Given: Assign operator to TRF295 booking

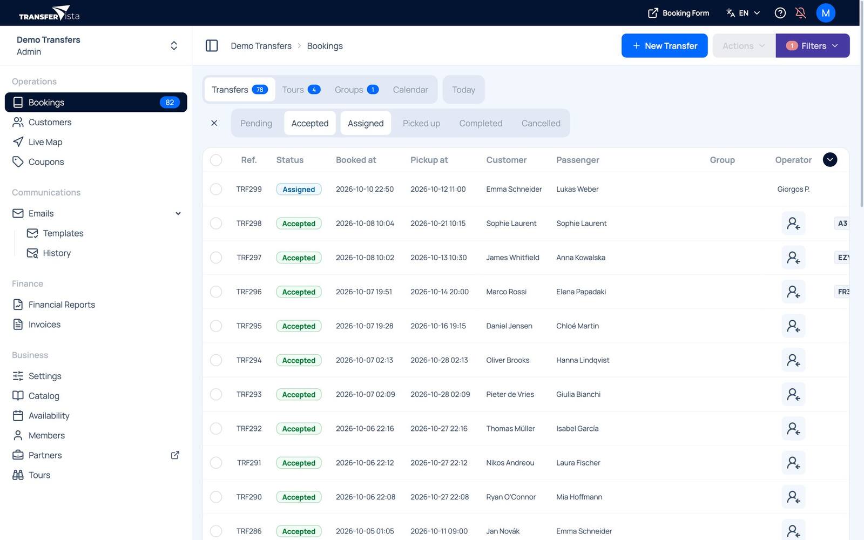Looking at the screenshot, I should click(793, 326).
